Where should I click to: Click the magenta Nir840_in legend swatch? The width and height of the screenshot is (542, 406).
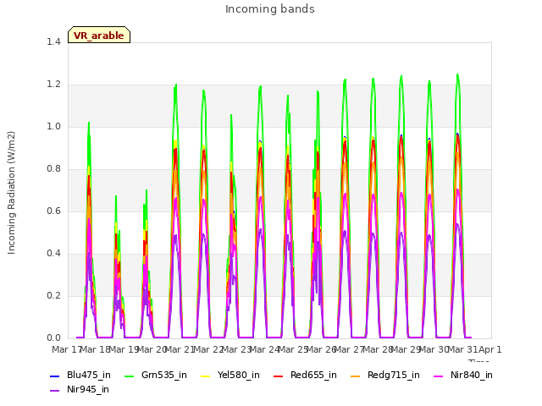click(439, 376)
